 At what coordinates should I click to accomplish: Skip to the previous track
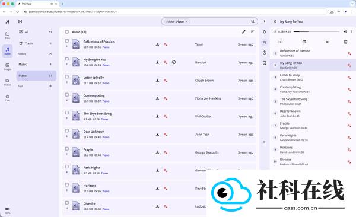coord(280,42)
